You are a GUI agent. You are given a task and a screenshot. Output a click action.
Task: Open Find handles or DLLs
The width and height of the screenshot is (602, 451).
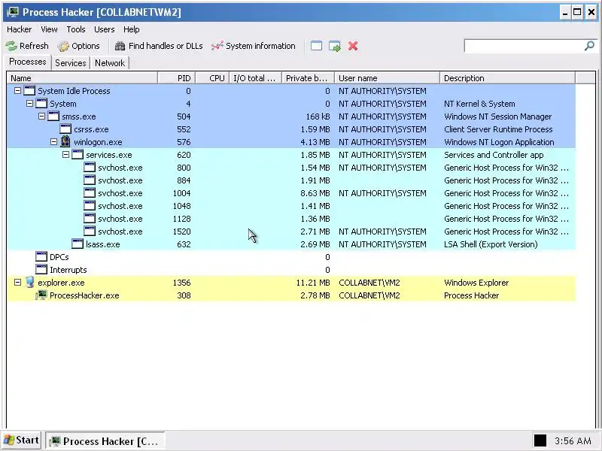click(x=159, y=46)
